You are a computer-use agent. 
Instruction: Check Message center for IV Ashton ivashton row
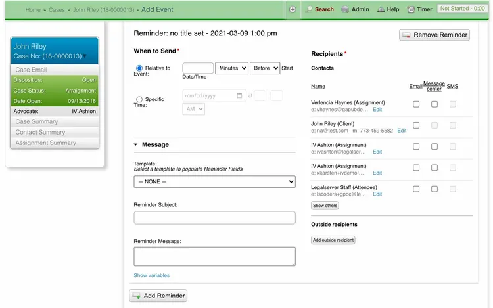434,146
